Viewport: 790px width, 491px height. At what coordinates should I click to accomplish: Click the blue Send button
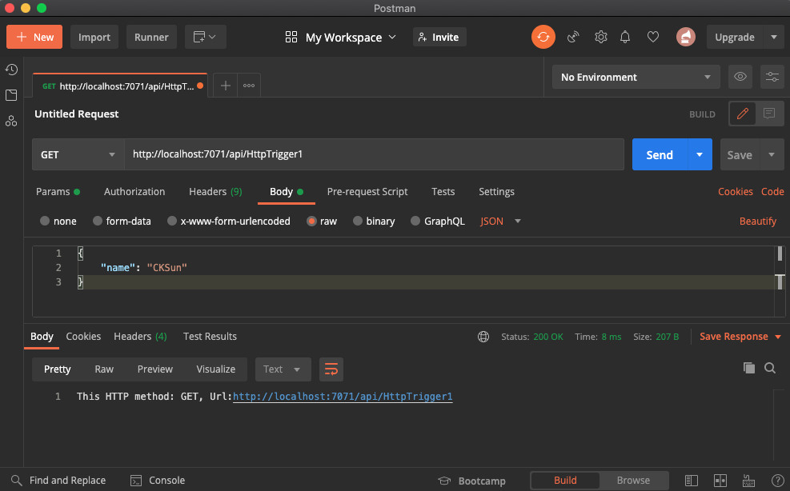tap(660, 154)
